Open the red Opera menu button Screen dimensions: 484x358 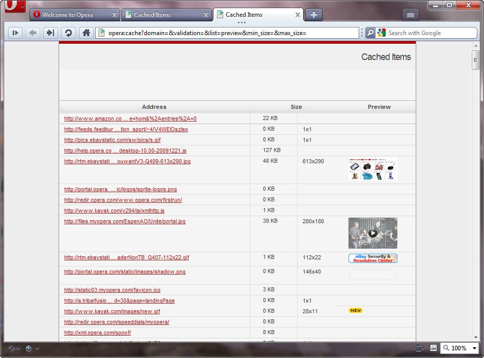[15, 6]
